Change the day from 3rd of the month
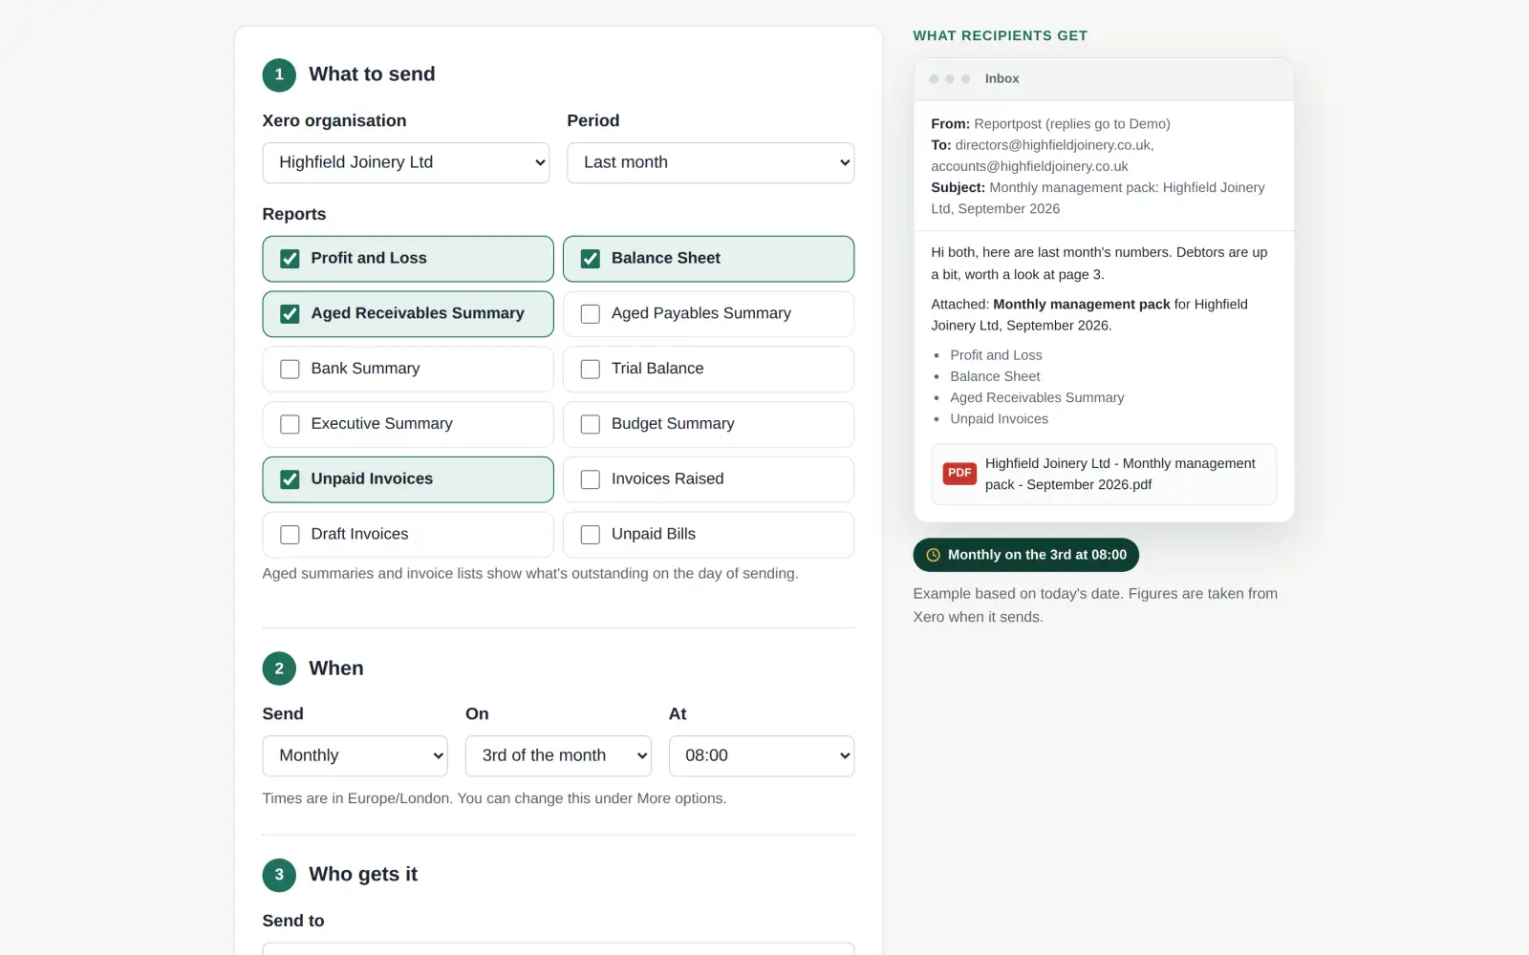This screenshot has height=955, width=1529. [x=558, y=756]
